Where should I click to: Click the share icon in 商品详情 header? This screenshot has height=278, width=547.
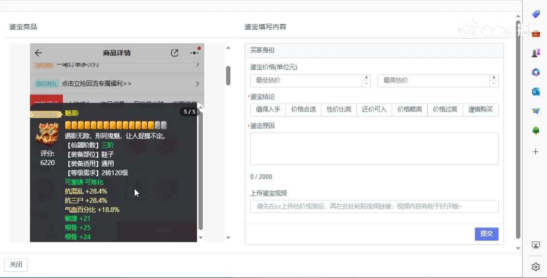(x=175, y=53)
